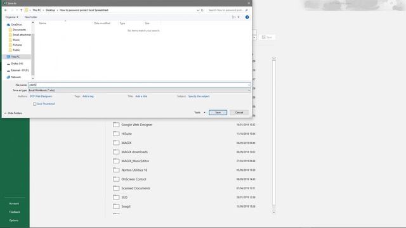Open the File name dropdown arrow
The height and width of the screenshot is (228, 406).
[249, 85]
